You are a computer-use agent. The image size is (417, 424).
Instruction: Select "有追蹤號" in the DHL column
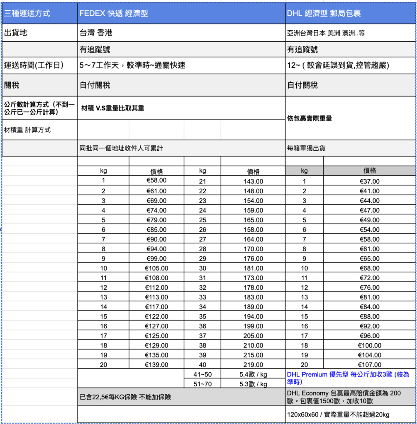tap(350, 49)
